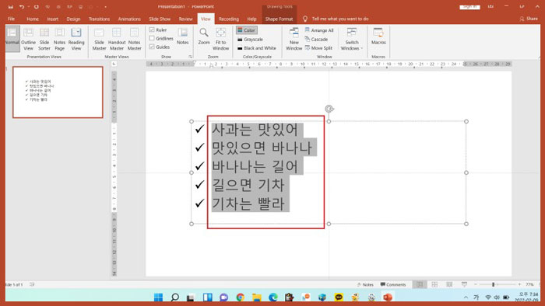Image resolution: width=545 pixels, height=306 pixels.
Task: Arrange All windows
Action: coord(319,30)
